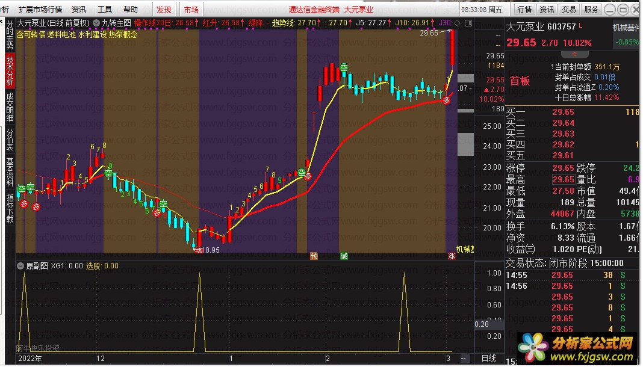643x367 pixels.
Task: Click the 2022年 label on time axis
Action: 30,359
